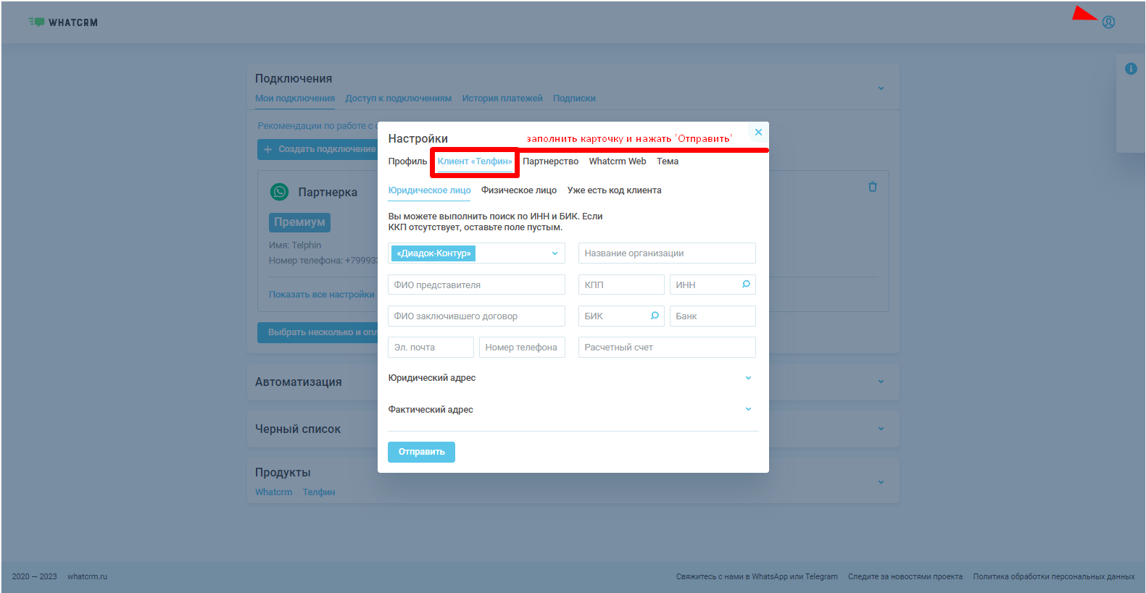Click the INN search magnifier icon

(x=746, y=285)
